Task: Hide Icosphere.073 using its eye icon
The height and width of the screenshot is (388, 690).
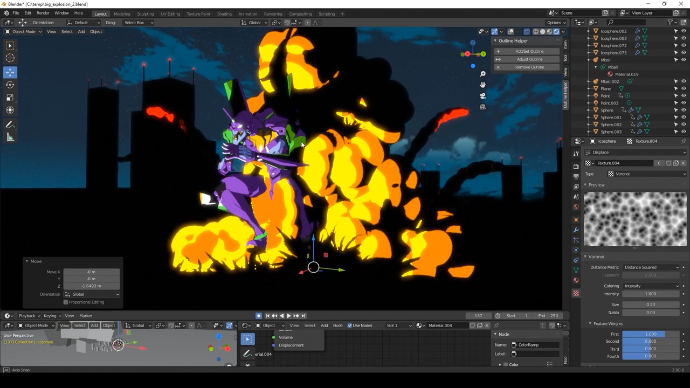Action: coord(684,53)
